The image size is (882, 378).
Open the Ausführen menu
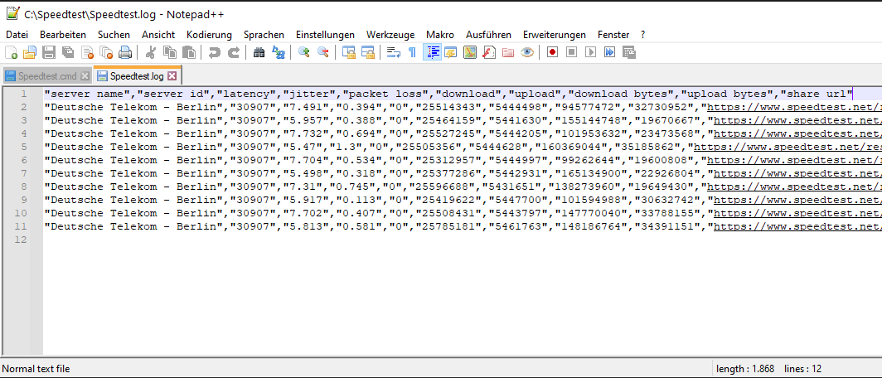[x=488, y=35]
